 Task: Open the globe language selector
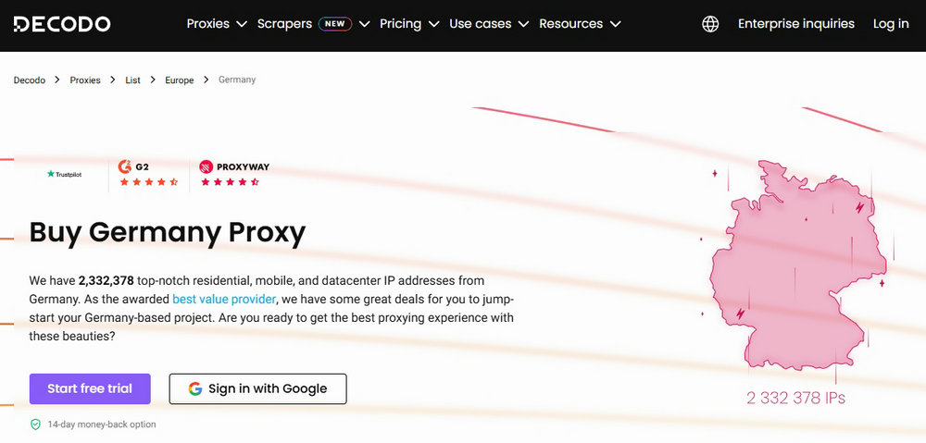(x=710, y=24)
